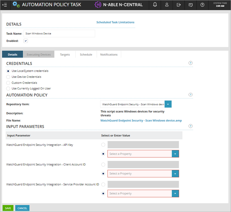Image resolution: width=231 pixels, height=212 pixels.
Task: Click the sign out icon
Action: (x=179, y=5)
